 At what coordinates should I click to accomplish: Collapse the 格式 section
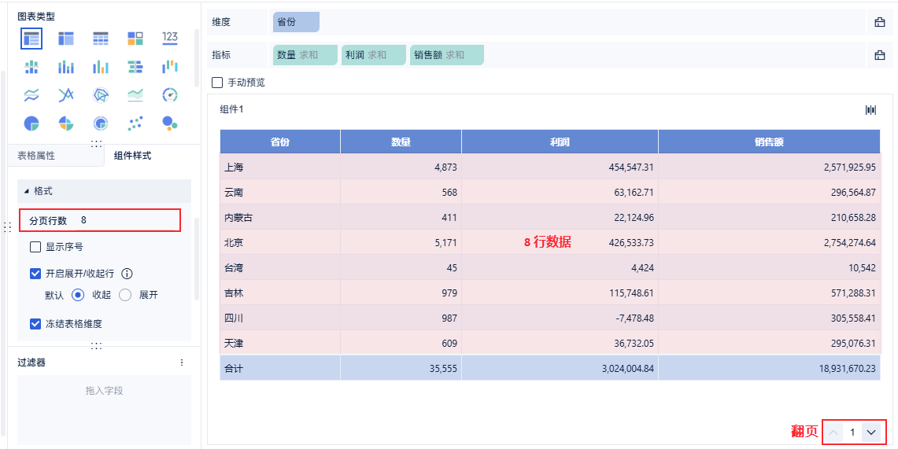pyautogui.click(x=27, y=191)
